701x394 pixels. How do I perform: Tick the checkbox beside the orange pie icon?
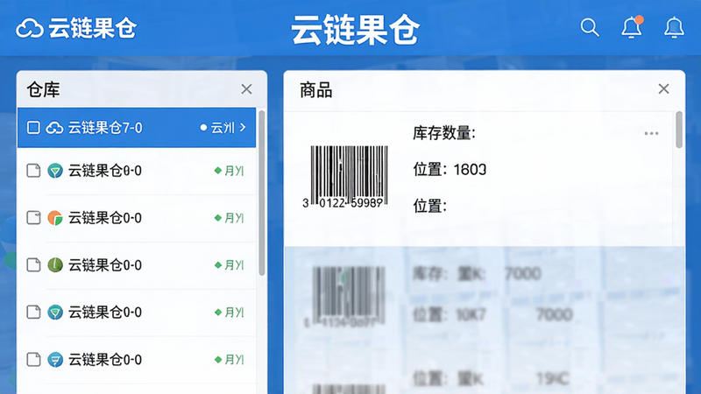[x=33, y=218]
